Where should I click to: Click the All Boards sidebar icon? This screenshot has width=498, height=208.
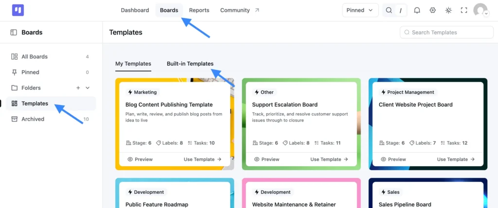14,56
